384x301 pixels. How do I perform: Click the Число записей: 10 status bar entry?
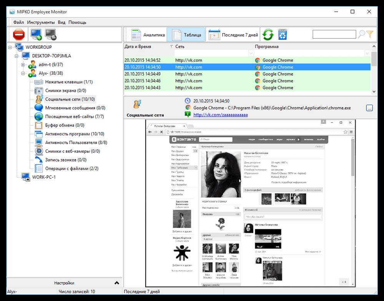77,291
